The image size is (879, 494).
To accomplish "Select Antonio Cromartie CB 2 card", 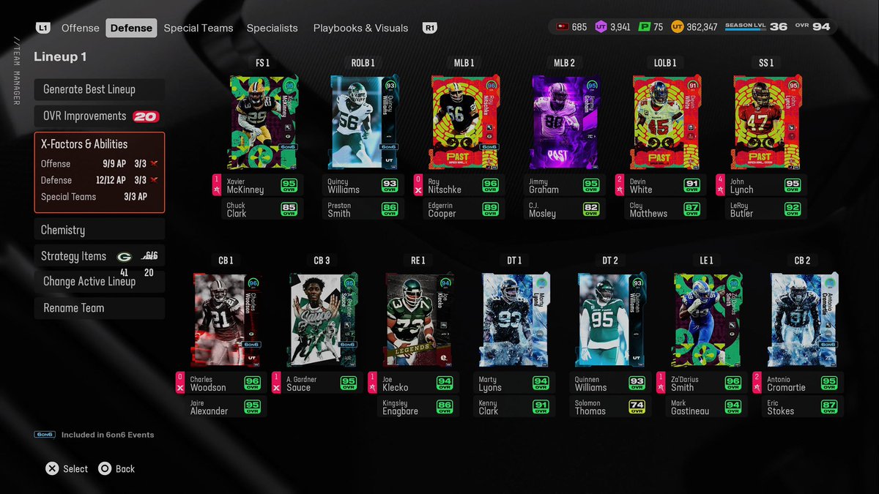I will click(804, 319).
